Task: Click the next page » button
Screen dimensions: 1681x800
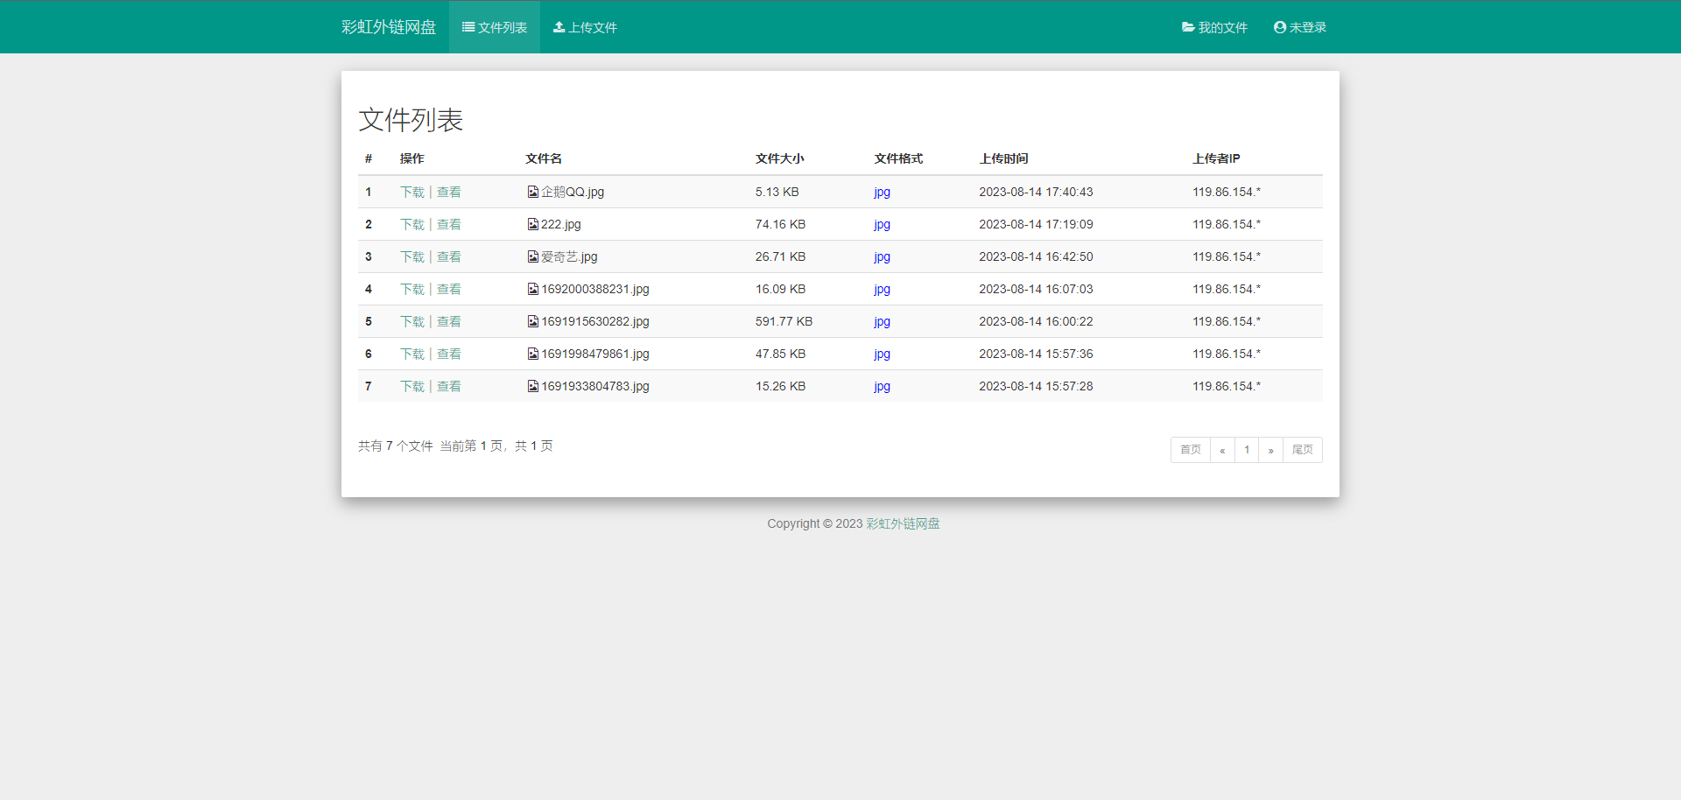Action: [1270, 450]
